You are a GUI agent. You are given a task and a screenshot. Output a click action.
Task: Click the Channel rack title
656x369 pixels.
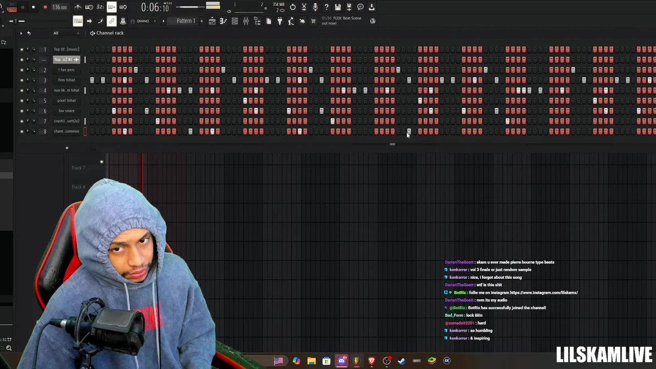110,33
